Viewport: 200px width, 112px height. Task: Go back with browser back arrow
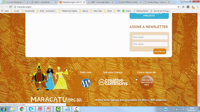[2, 7]
